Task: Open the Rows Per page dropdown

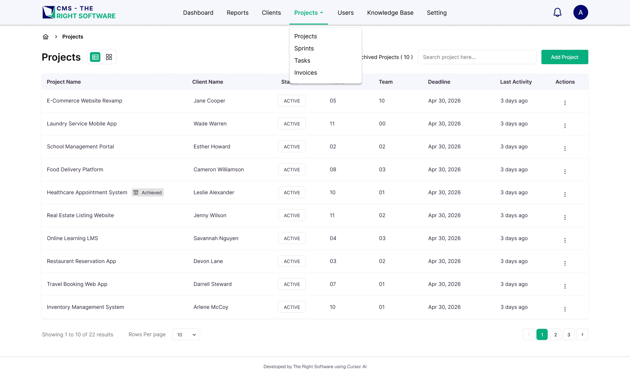Action: tap(186, 334)
